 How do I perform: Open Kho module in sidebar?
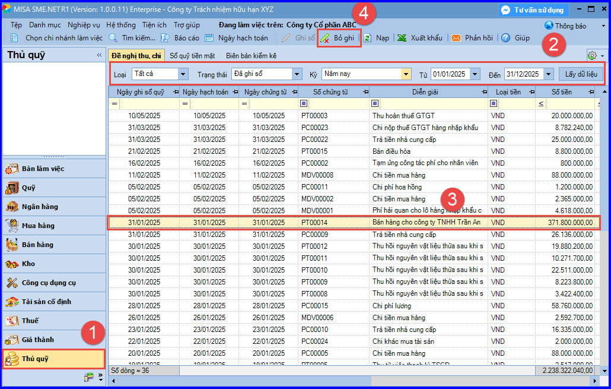[x=54, y=264]
